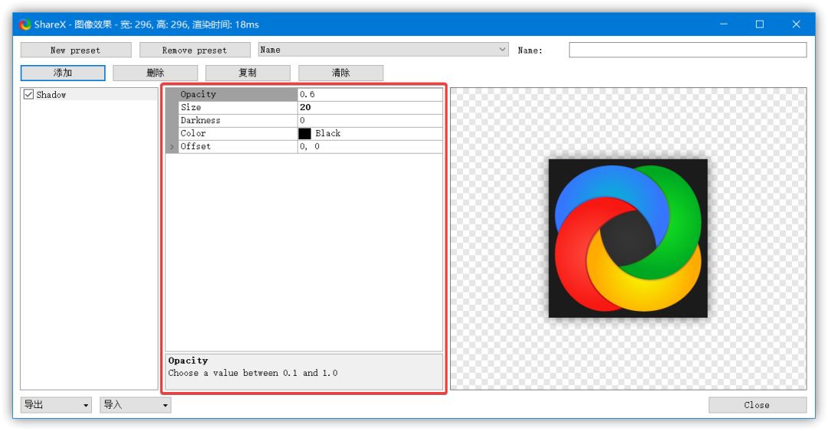Click the 删除 delete button
This screenshot has width=828, height=431.
pyautogui.click(x=155, y=73)
